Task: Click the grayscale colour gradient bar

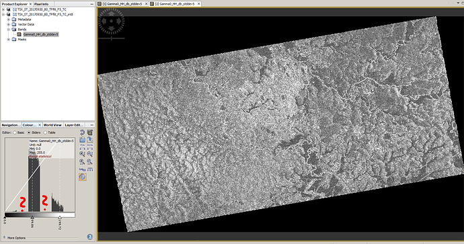Action: [x=40, y=214]
